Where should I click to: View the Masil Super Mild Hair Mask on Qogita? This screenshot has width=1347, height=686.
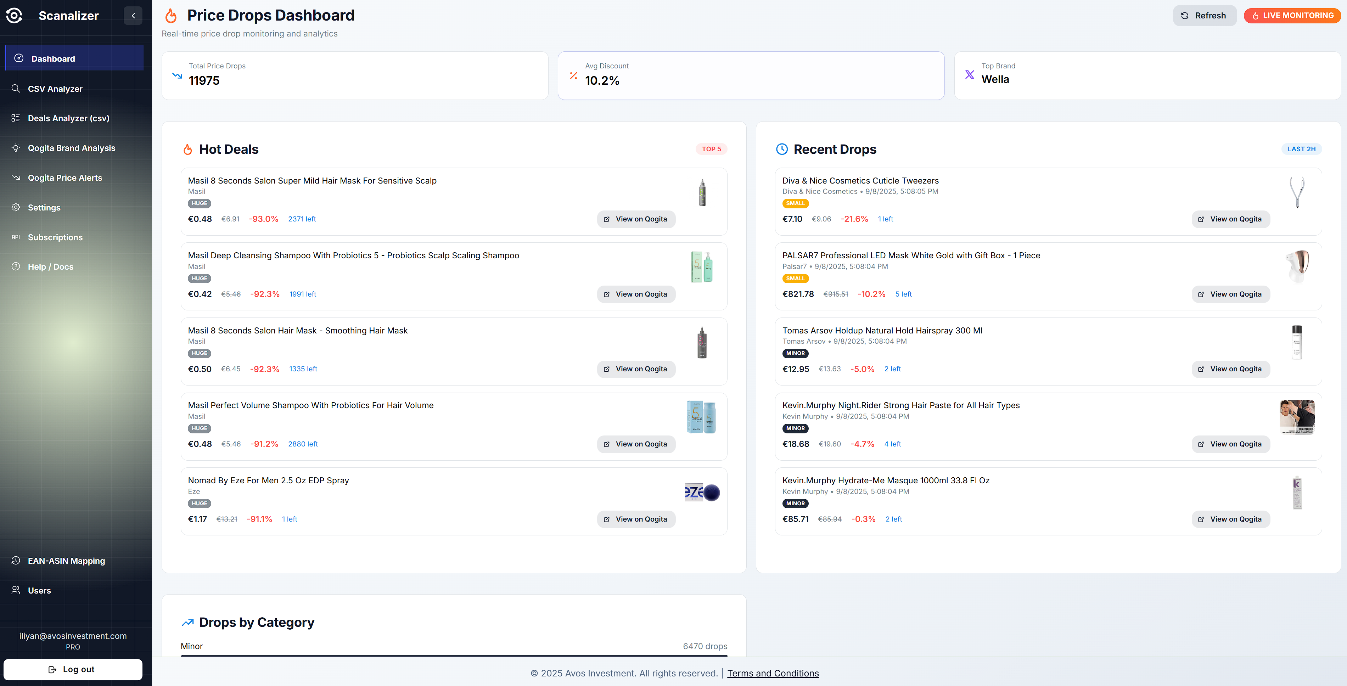pyautogui.click(x=635, y=219)
